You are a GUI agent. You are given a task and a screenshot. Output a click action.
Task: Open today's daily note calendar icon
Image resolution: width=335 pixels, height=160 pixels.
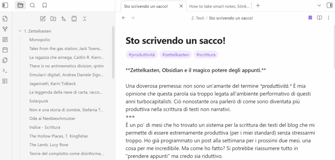5,50
